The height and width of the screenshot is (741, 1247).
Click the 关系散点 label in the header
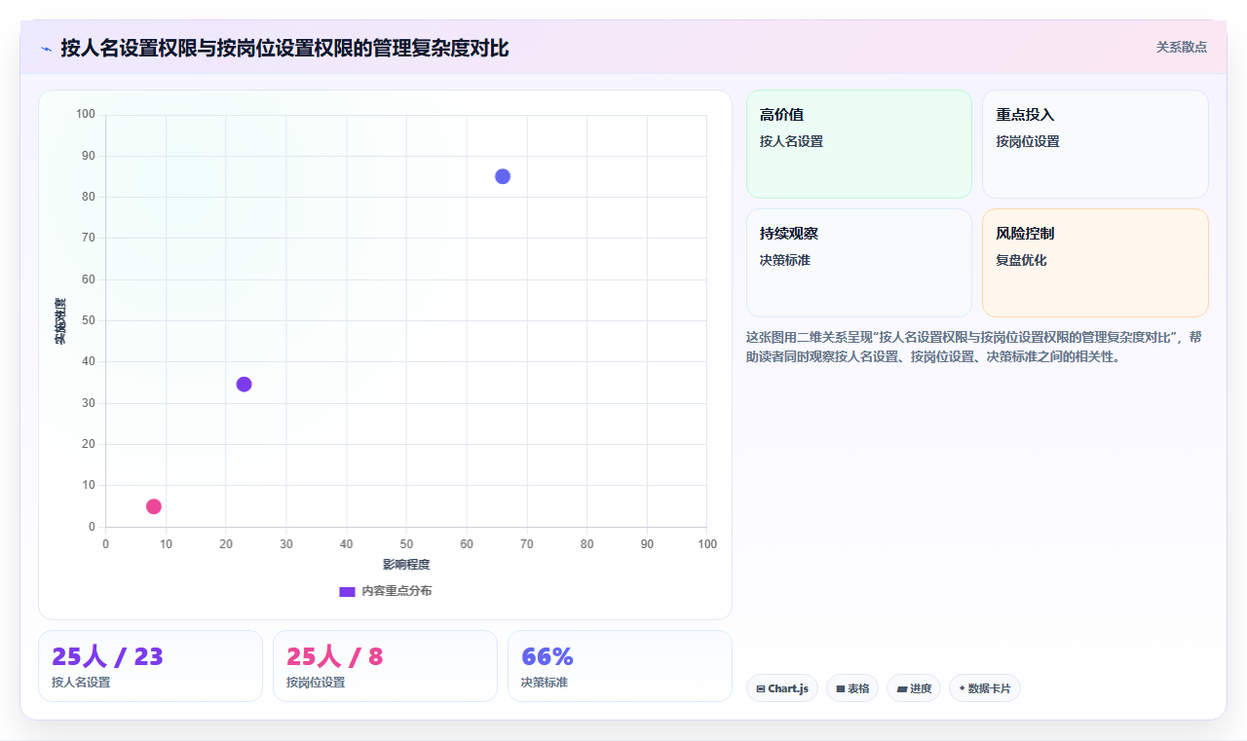pos(1181,47)
